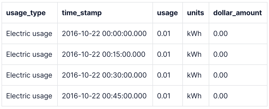Click the usage_type column header
Viewport: 269px width, 109px height.
pos(26,13)
